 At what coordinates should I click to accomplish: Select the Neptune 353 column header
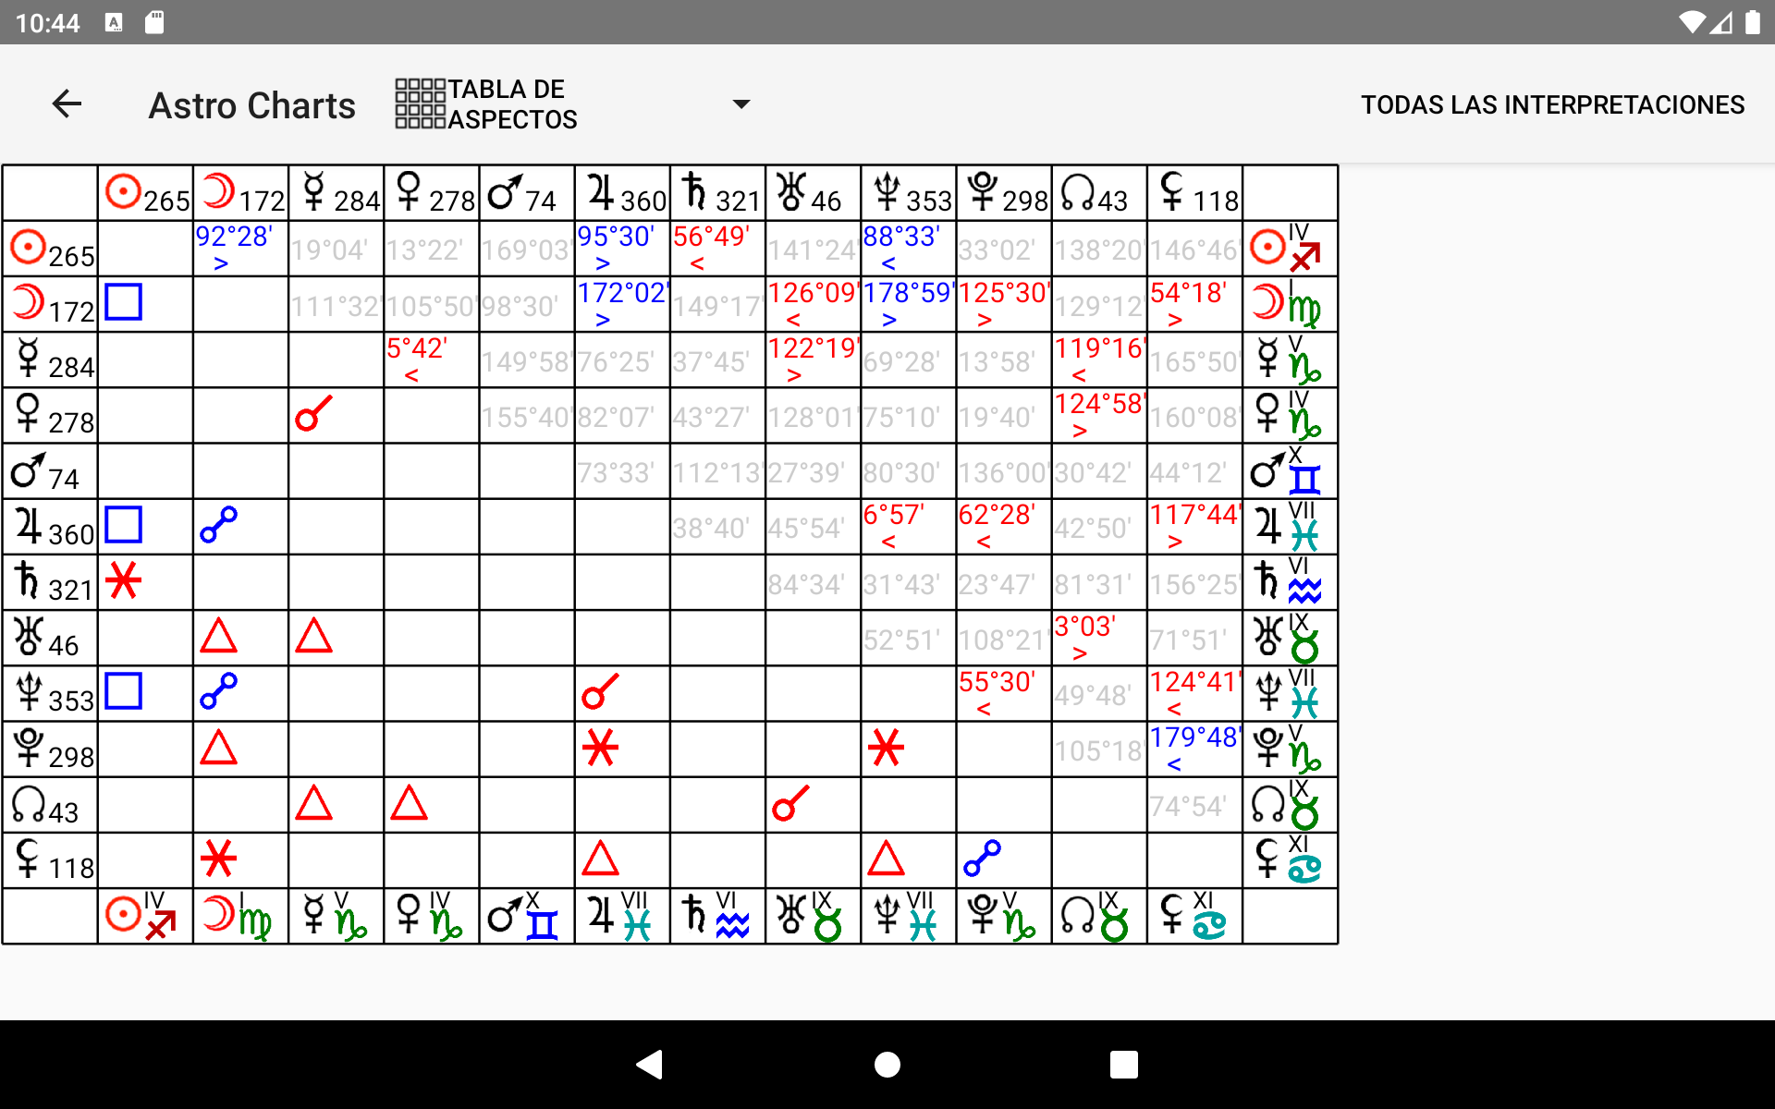click(x=910, y=193)
